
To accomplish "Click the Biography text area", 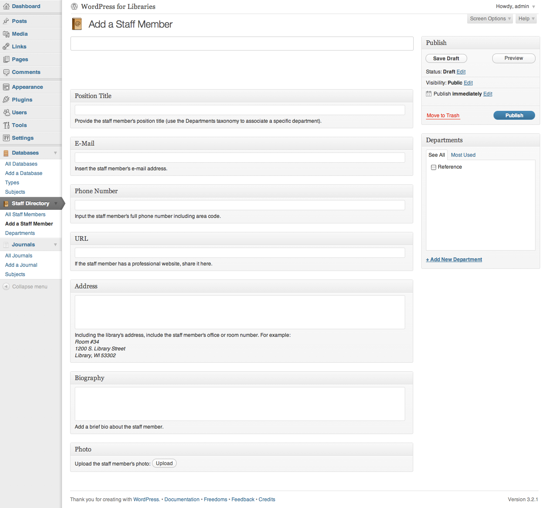I will pos(240,404).
